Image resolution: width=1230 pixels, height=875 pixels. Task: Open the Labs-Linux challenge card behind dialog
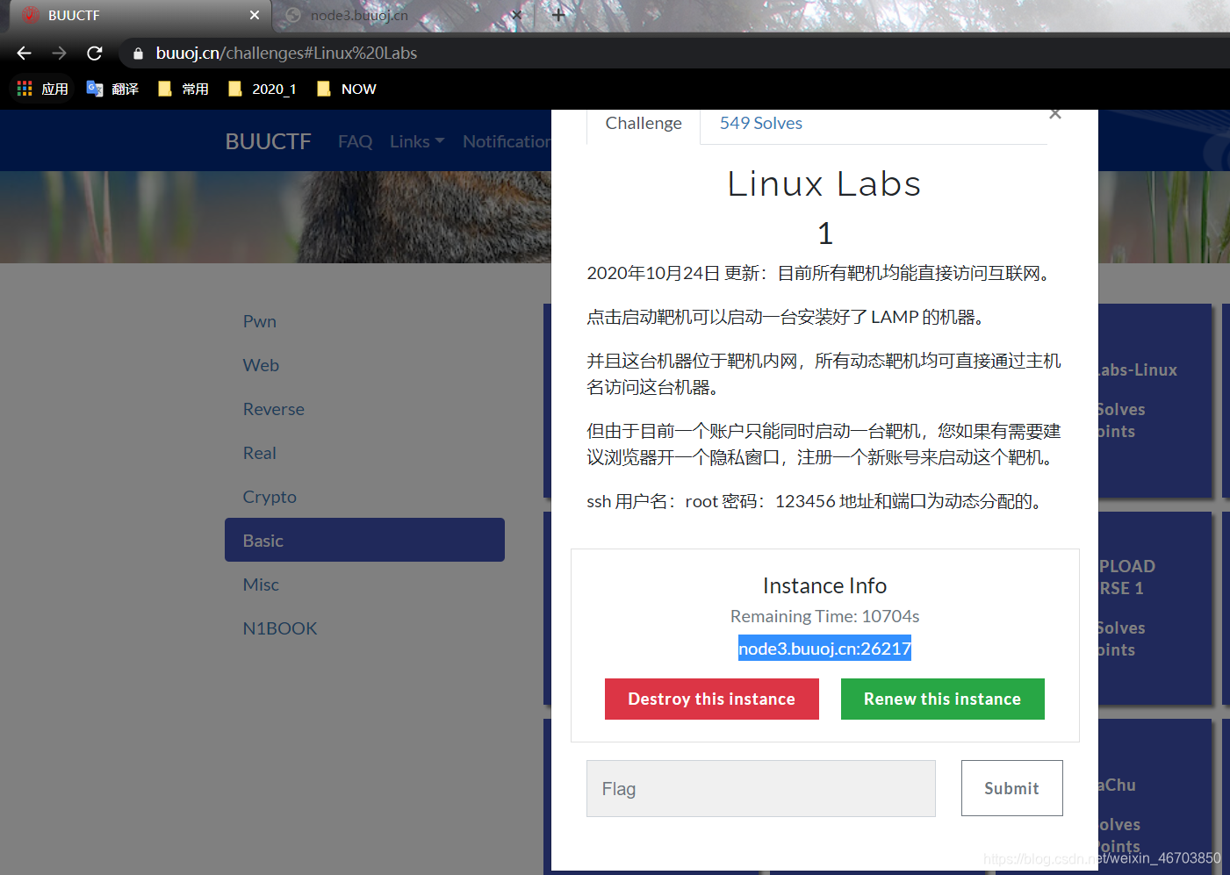[1154, 400]
